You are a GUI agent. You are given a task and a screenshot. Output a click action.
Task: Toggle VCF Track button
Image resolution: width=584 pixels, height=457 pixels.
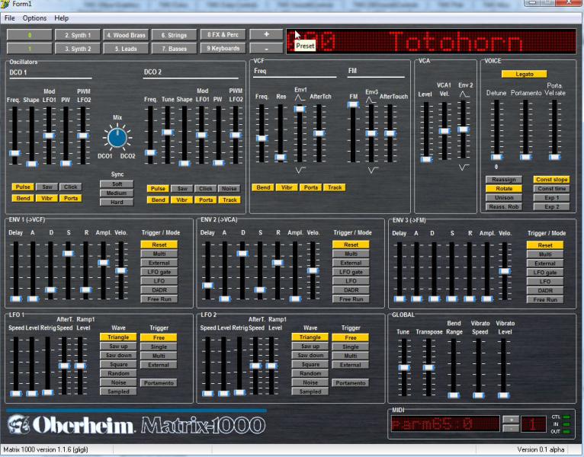[335, 187]
